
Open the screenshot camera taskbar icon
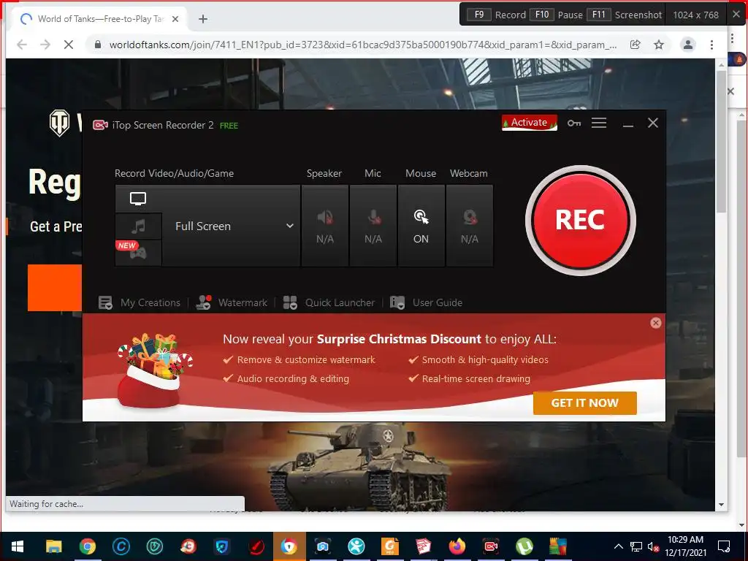pyautogui.click(x=322, y=546)
